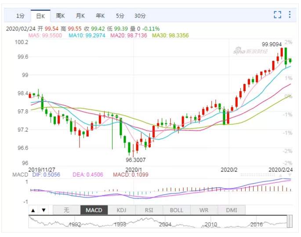Switch to the 周K weekly tab
The width and height of the screenshot is (301, 237).
[x=60, y=15]
